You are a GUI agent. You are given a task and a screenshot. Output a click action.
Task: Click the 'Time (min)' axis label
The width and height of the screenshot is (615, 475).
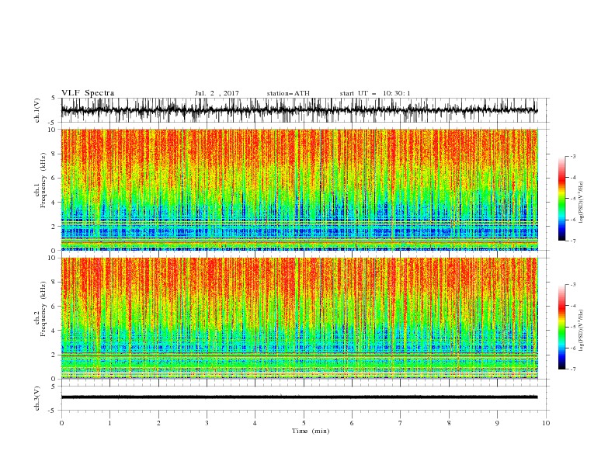coord(311,431)
